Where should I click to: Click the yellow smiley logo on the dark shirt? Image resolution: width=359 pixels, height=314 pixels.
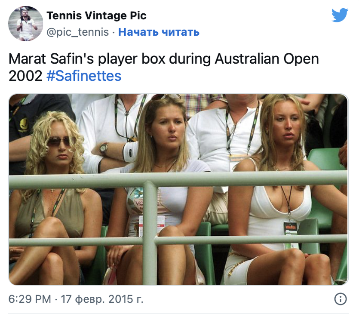24,125
